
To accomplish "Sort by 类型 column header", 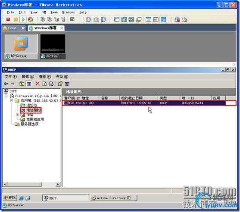I will coord(169,98).
